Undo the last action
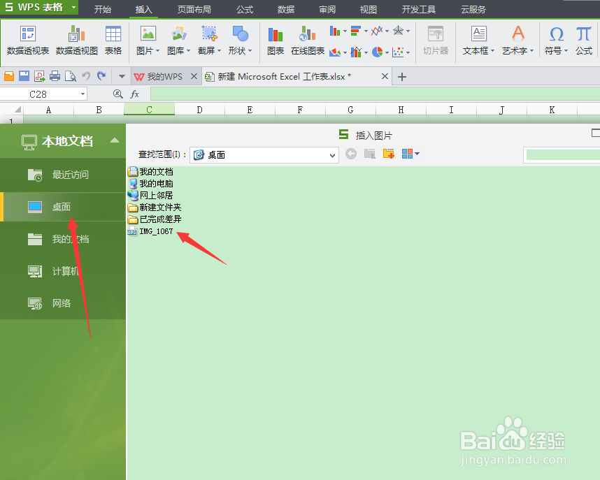 (x=86, y=76)
